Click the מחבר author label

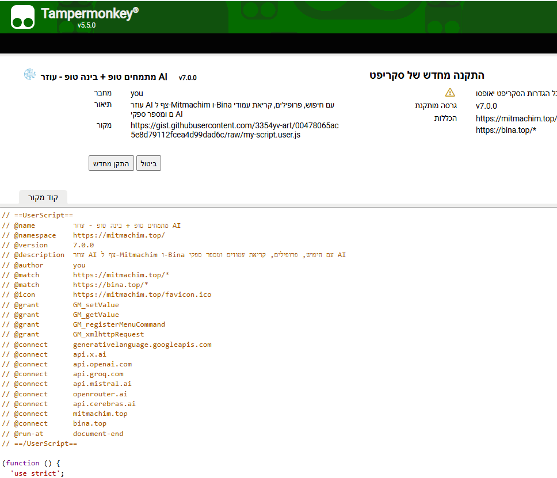(x=102, y=93)
